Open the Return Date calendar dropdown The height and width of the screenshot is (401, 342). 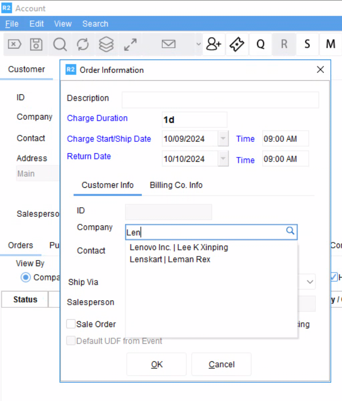pyautogui.click(x=223, y=159)
